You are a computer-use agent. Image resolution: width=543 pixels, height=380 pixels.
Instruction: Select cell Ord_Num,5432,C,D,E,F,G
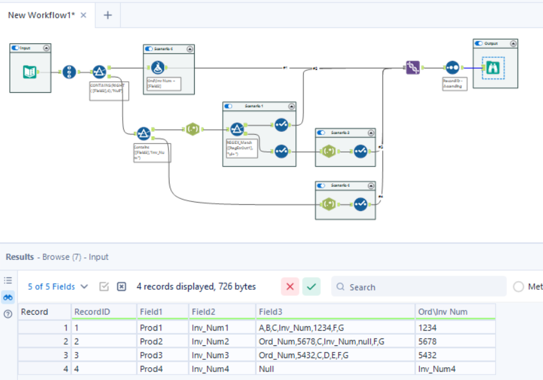336,355
